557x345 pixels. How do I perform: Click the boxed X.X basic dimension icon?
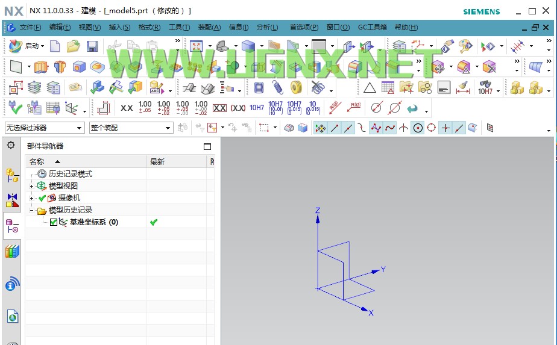click(x=219, y=108)
